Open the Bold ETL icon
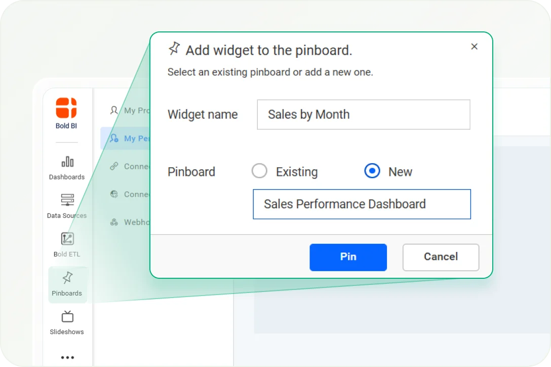This screenshot has width=551, height=367. (67, 239)
